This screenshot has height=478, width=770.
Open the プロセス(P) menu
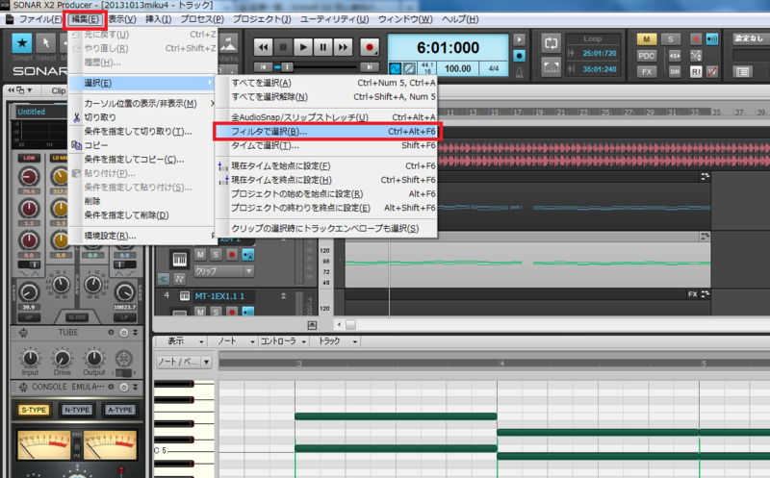(202, 19)
